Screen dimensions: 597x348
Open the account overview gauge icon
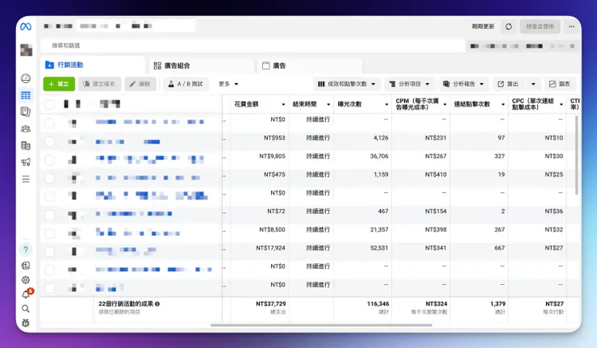coord(26,78)
